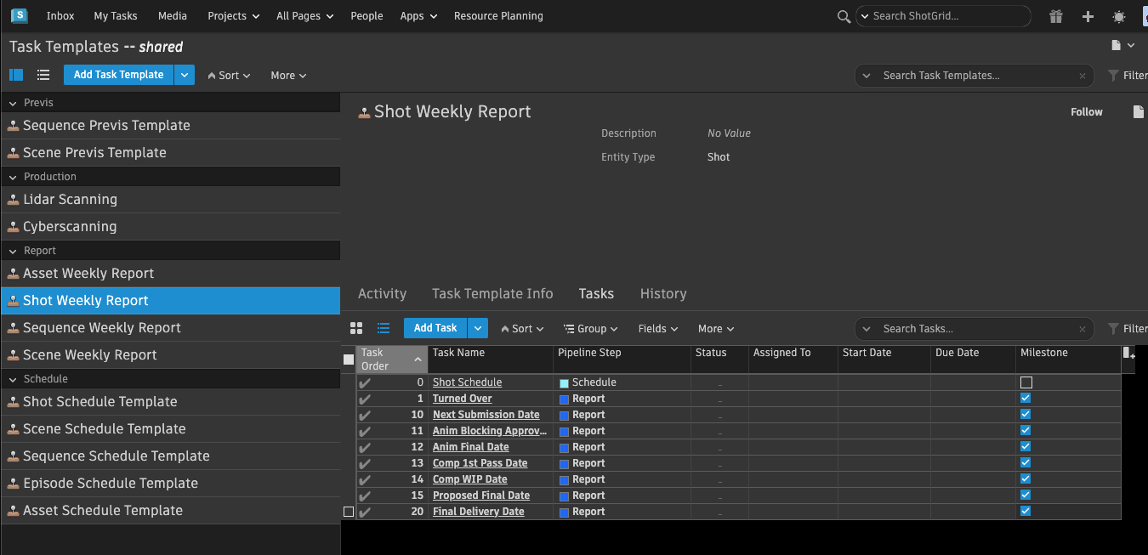Toggle the sun theme icon
Screen dimensions: 1148x555
(1119, 16)
